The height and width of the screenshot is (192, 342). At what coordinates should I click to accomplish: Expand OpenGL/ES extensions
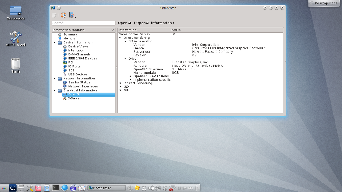point(130,76)
